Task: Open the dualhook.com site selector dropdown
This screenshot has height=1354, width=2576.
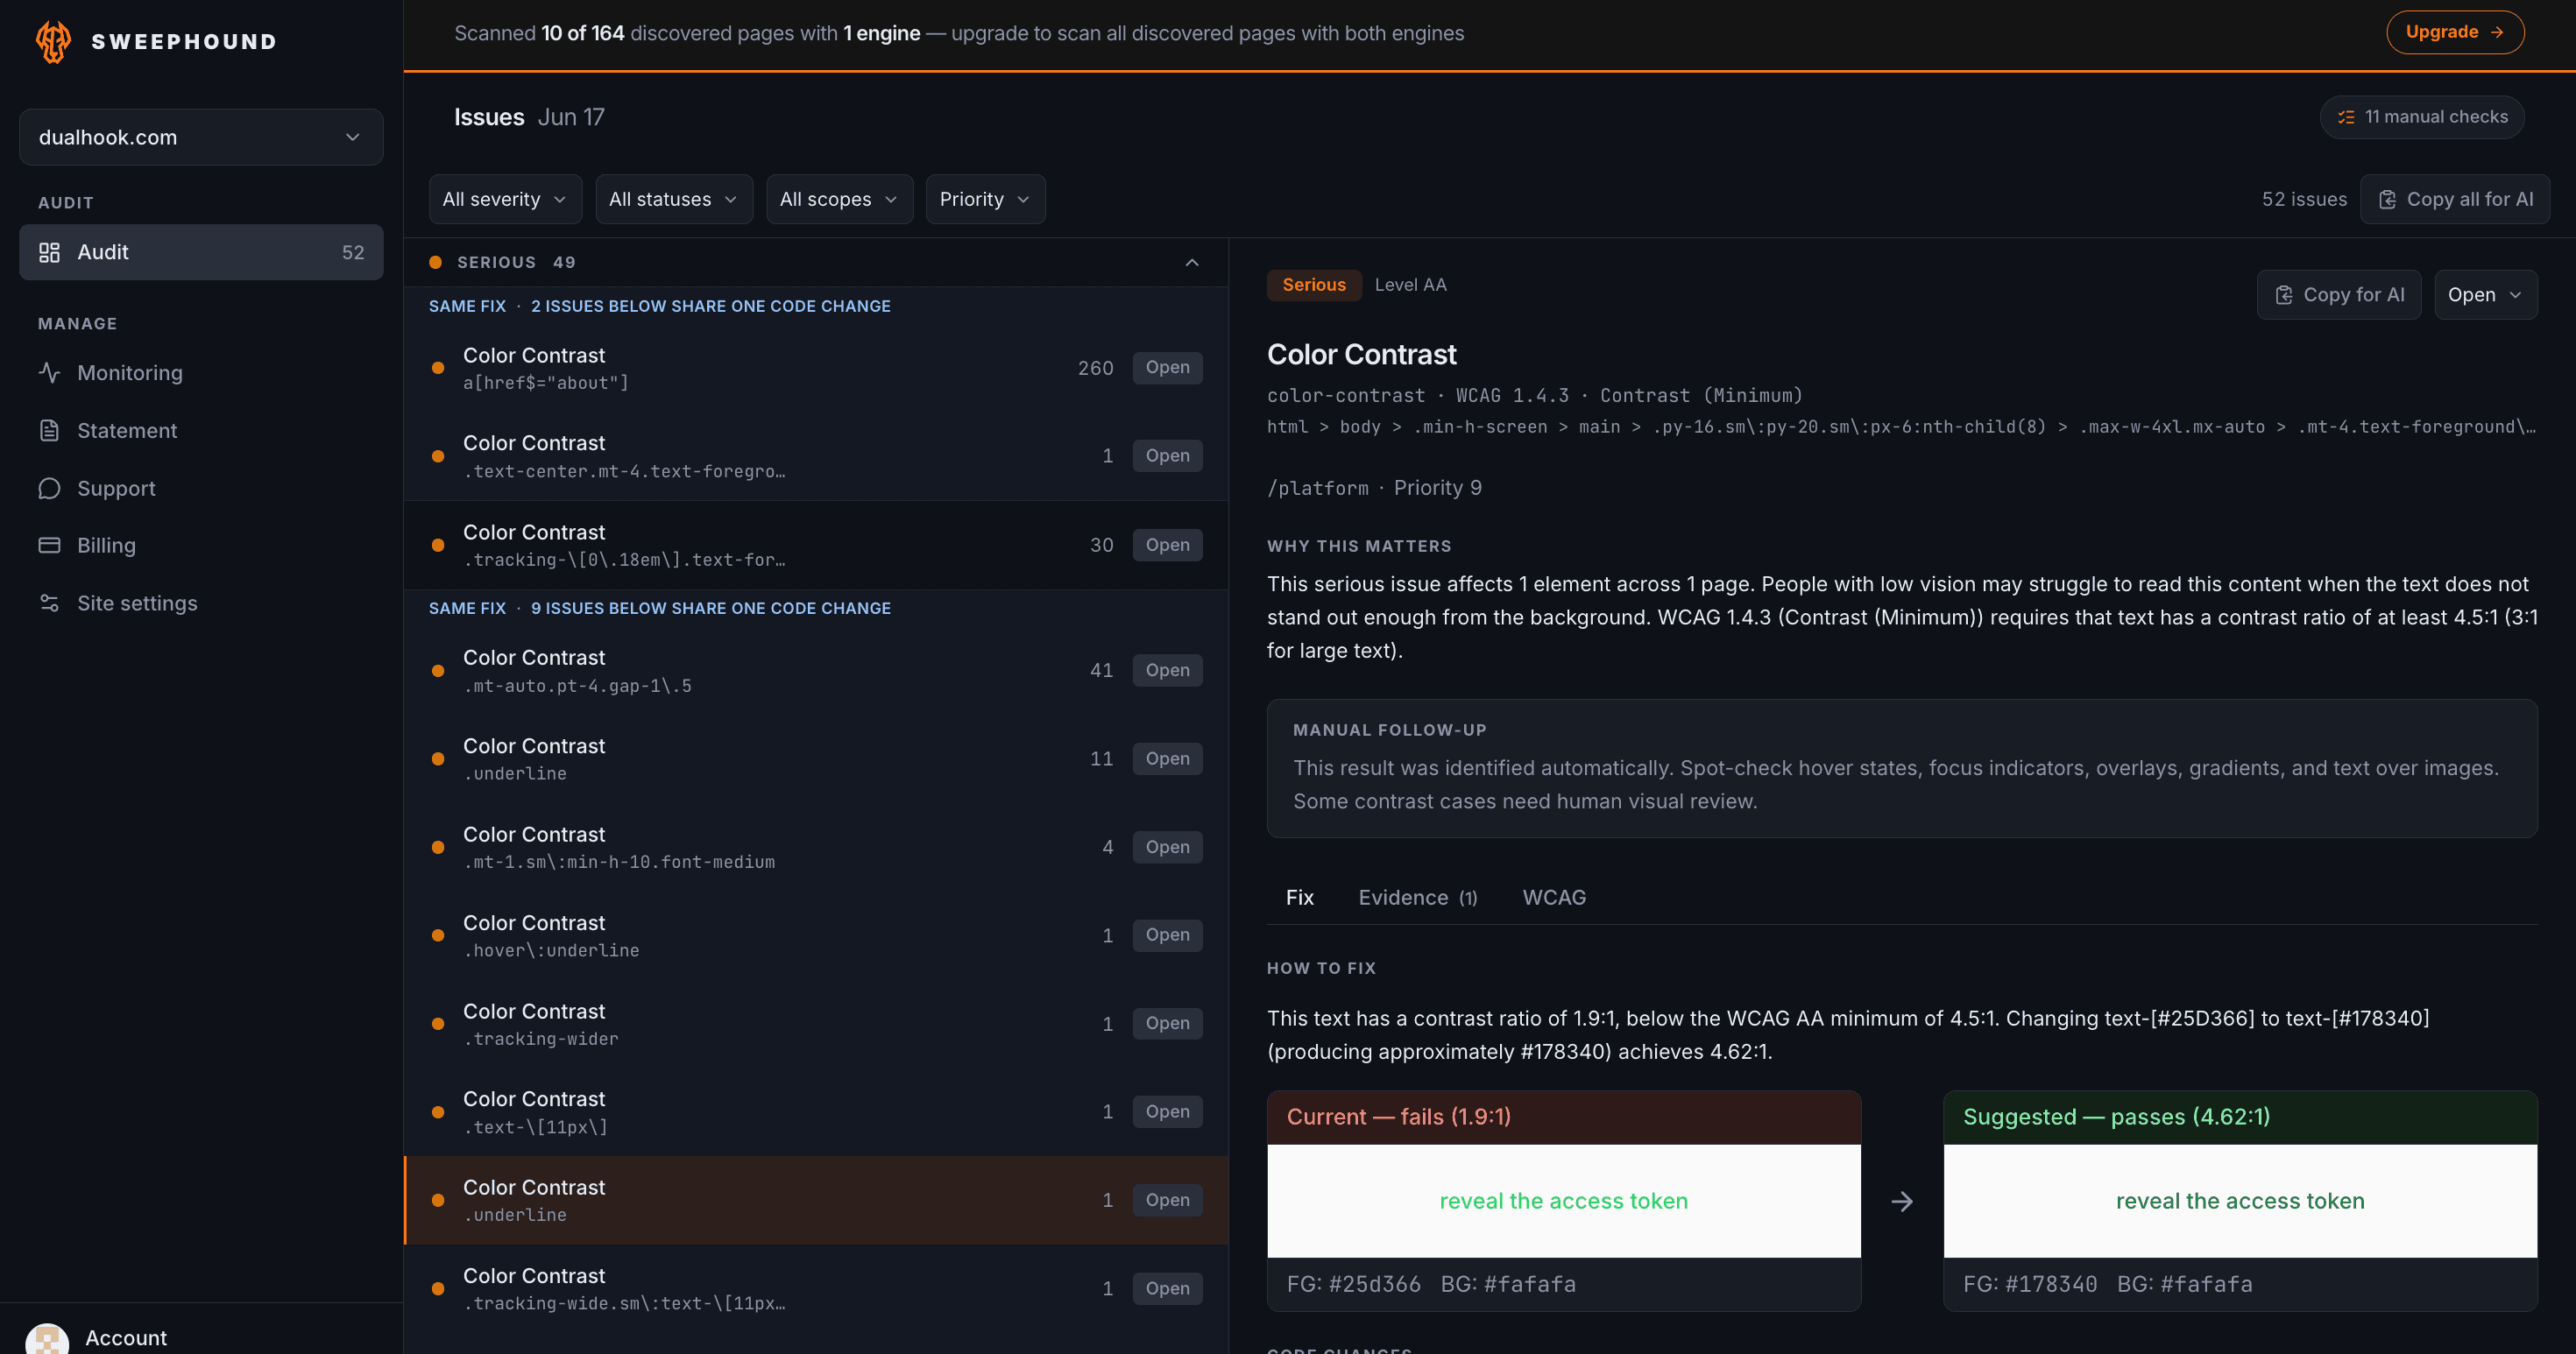Action: (x=201, y=137)
